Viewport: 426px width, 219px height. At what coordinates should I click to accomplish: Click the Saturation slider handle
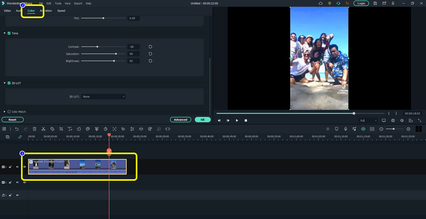116,54
